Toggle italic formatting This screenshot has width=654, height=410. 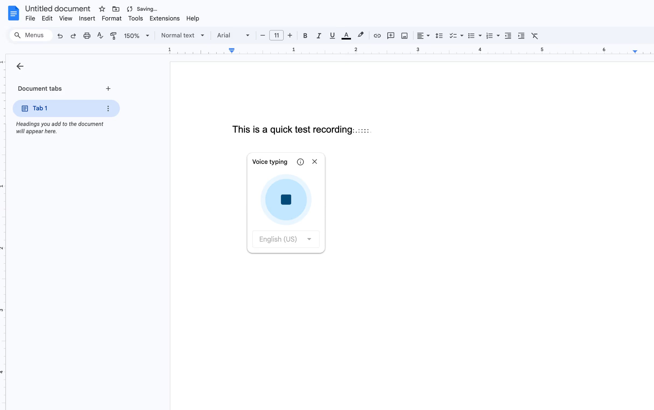pyautogui.click(x=319, y=36)
